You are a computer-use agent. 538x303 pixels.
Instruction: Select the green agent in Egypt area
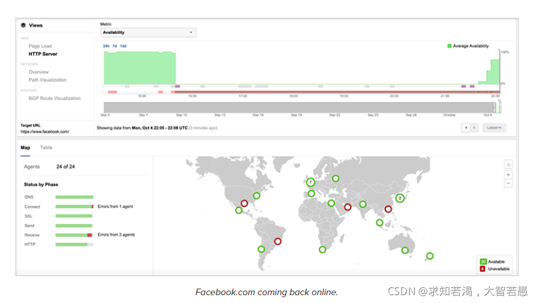point(331,203)
